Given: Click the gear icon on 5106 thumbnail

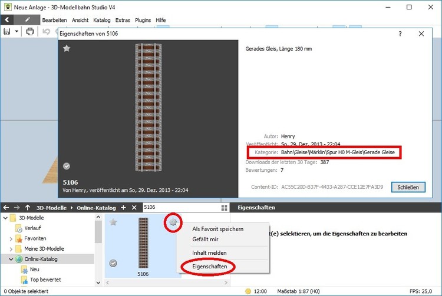Looking at the screenshot, I should 173,222.
